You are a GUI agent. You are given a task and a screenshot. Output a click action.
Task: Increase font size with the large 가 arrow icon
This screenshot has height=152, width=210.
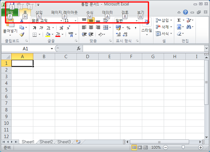[61, 28]
